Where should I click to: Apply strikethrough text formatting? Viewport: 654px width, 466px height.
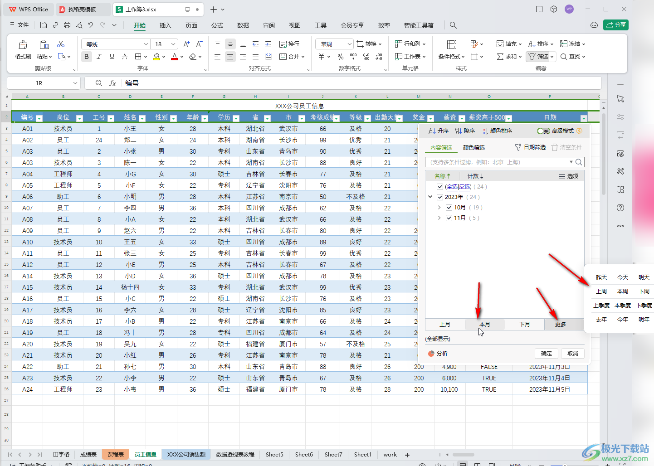click(x=125, y=57)
